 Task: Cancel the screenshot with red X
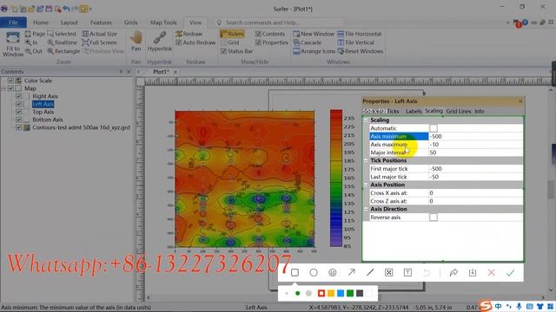(x=491, y=272)
